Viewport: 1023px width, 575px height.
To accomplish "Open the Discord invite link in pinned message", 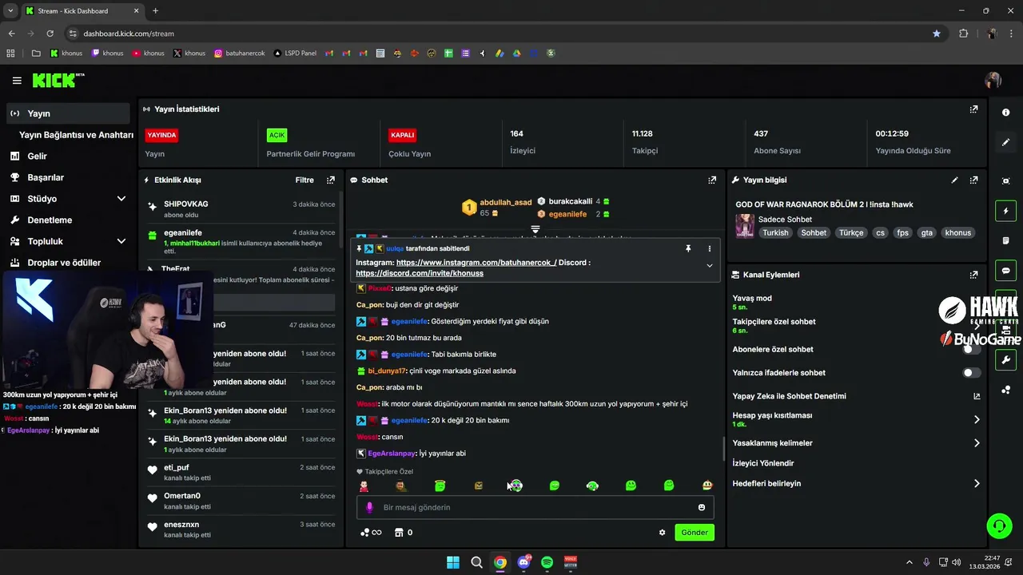I will pos(420,273).
